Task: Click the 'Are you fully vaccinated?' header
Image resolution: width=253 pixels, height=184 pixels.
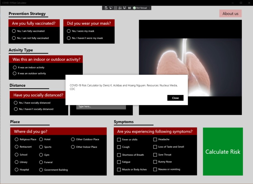Action: coord(34,23)
